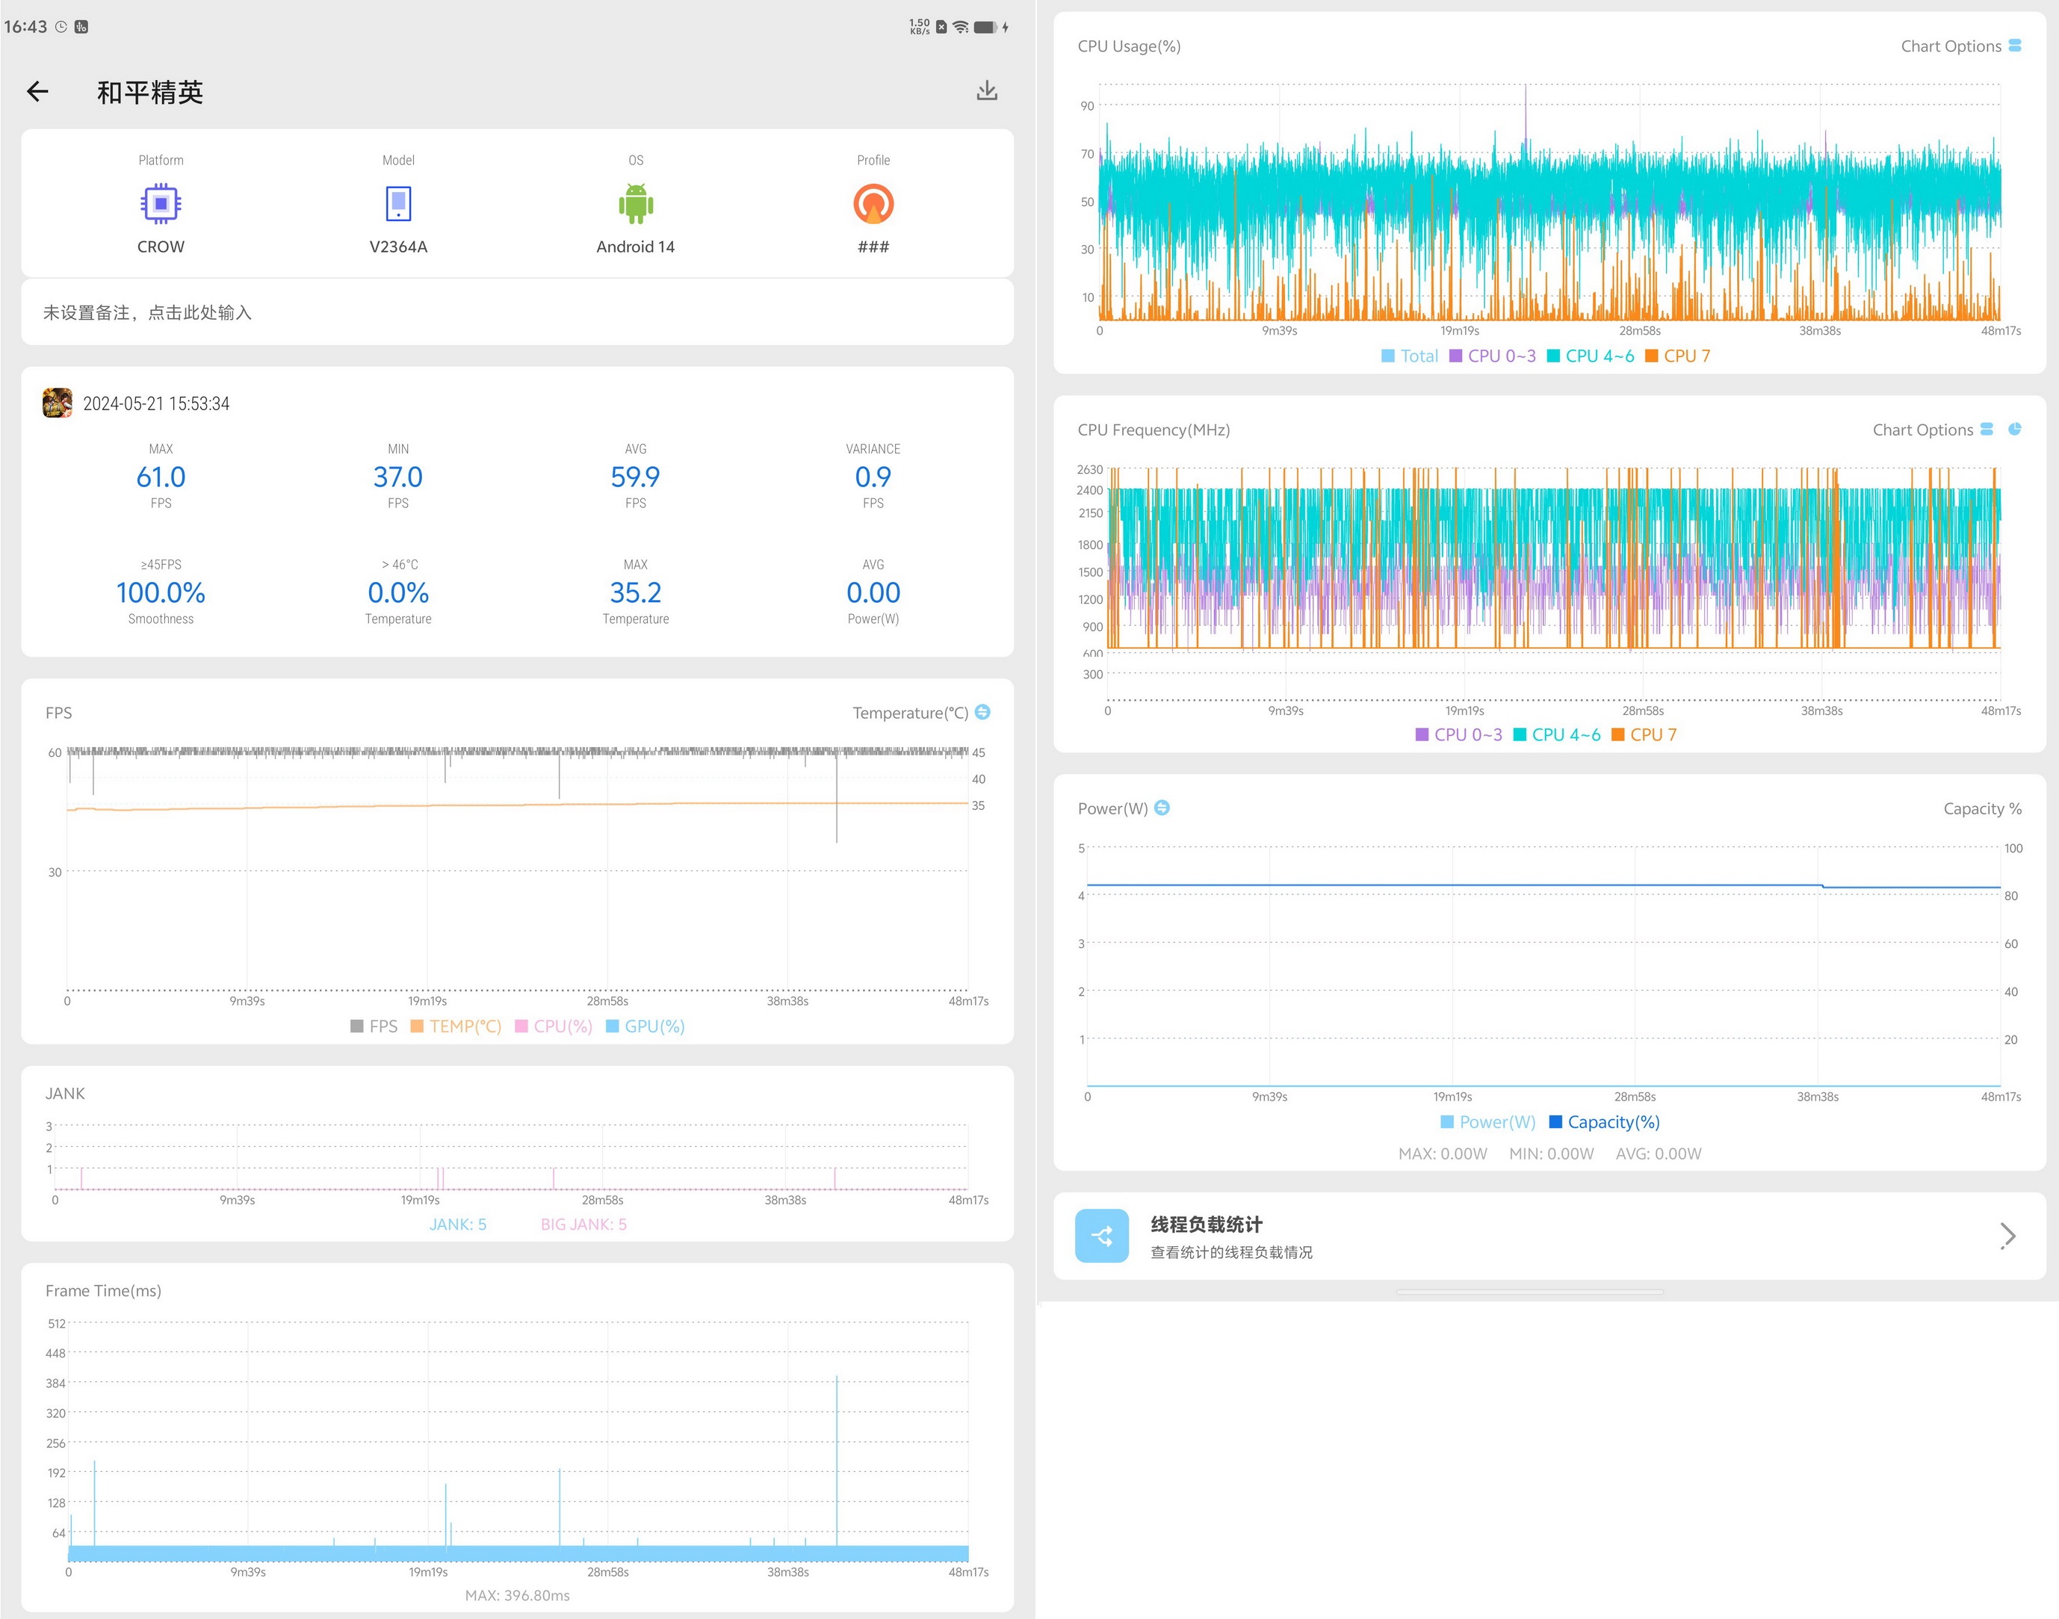This screenshot has height=1619, width=2059.
Task: Click the JANK: 5 label
Action: tap(458, 1224)
